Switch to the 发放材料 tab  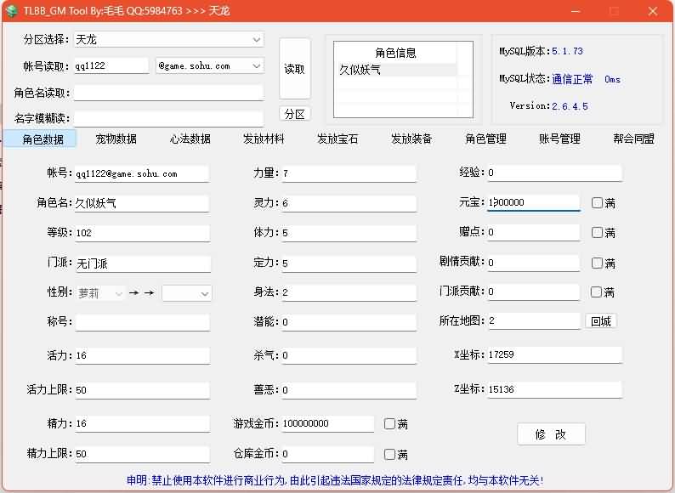[264, 139]
